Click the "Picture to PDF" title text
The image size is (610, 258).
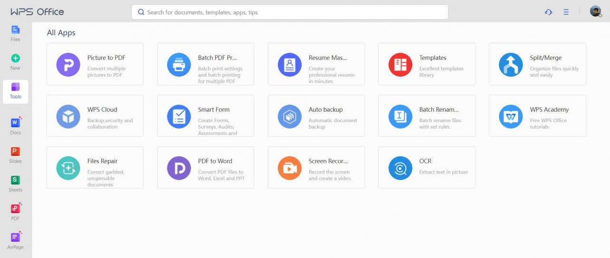106,58
